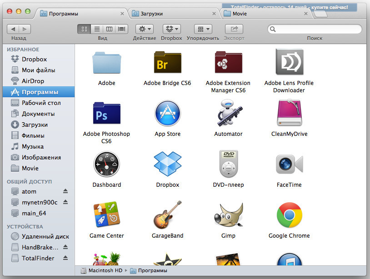The image size is (370, 279).
Task: Open the GarageBand guitar icon
Action: [167, 215]
